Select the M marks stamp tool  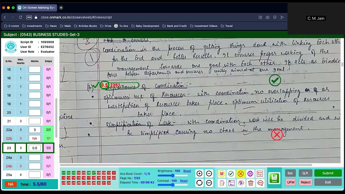[222, 174]
